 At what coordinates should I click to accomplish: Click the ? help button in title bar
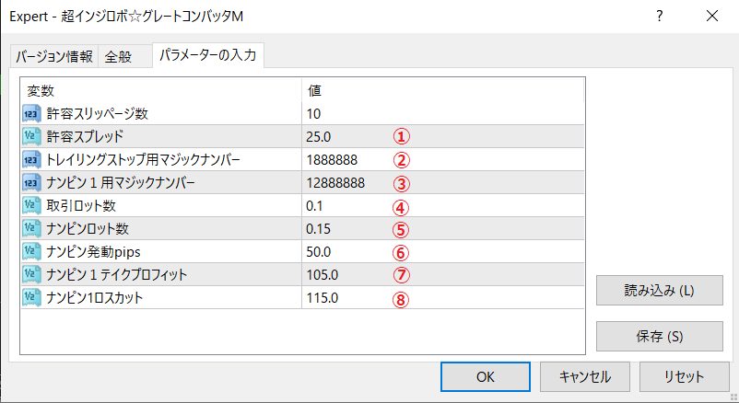660,17
